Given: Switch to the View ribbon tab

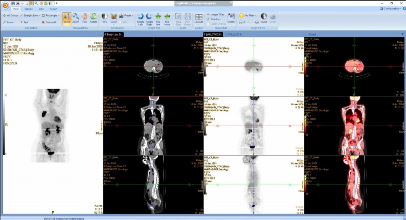Looking at the screenshot, I should pos(16,9).
